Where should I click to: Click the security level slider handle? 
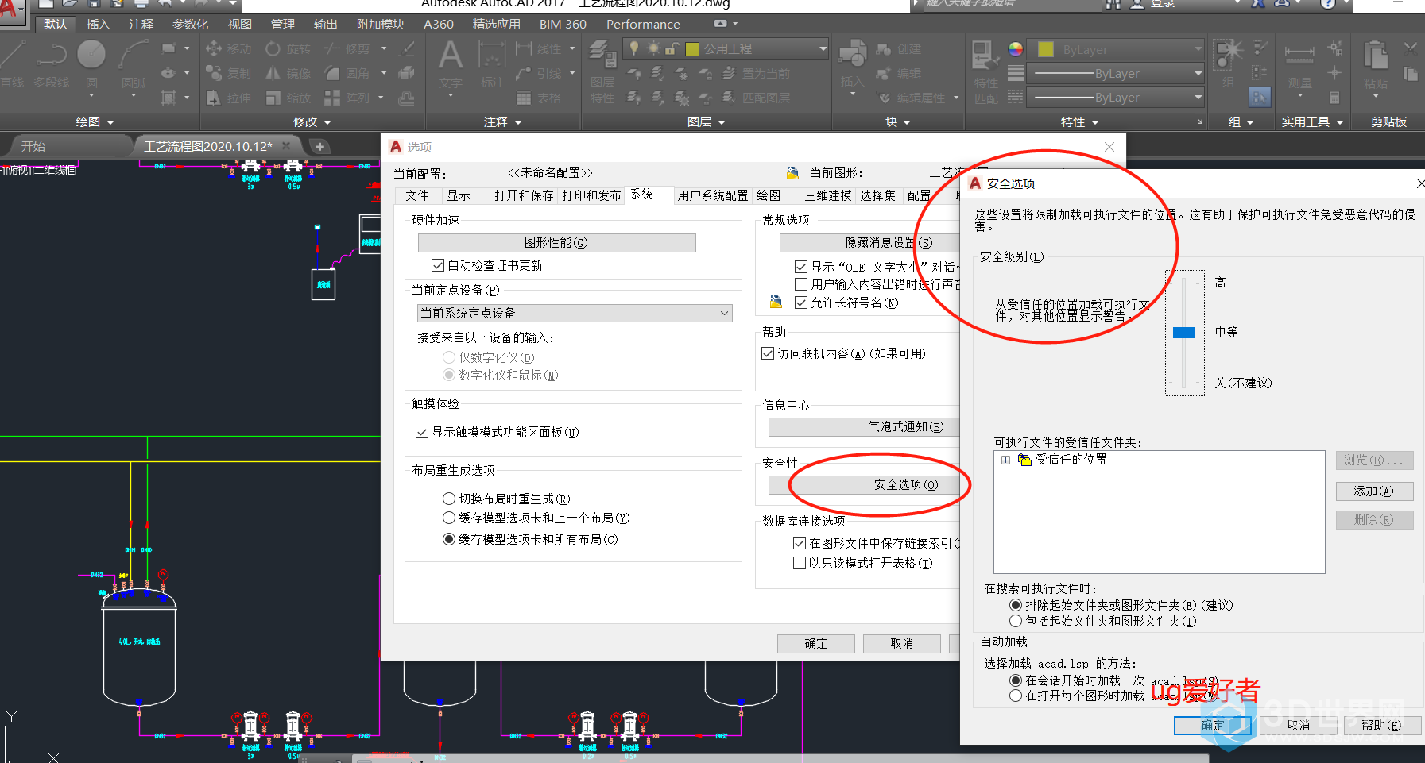[x=1184, y=333]
